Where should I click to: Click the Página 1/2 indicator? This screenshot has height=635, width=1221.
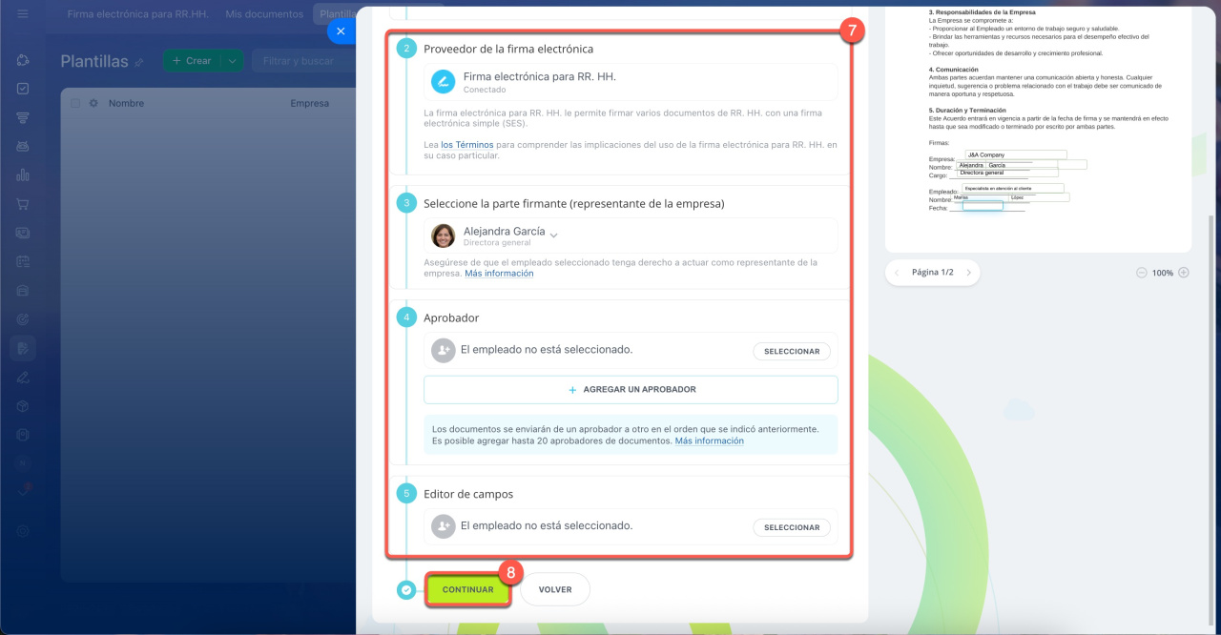933,273
